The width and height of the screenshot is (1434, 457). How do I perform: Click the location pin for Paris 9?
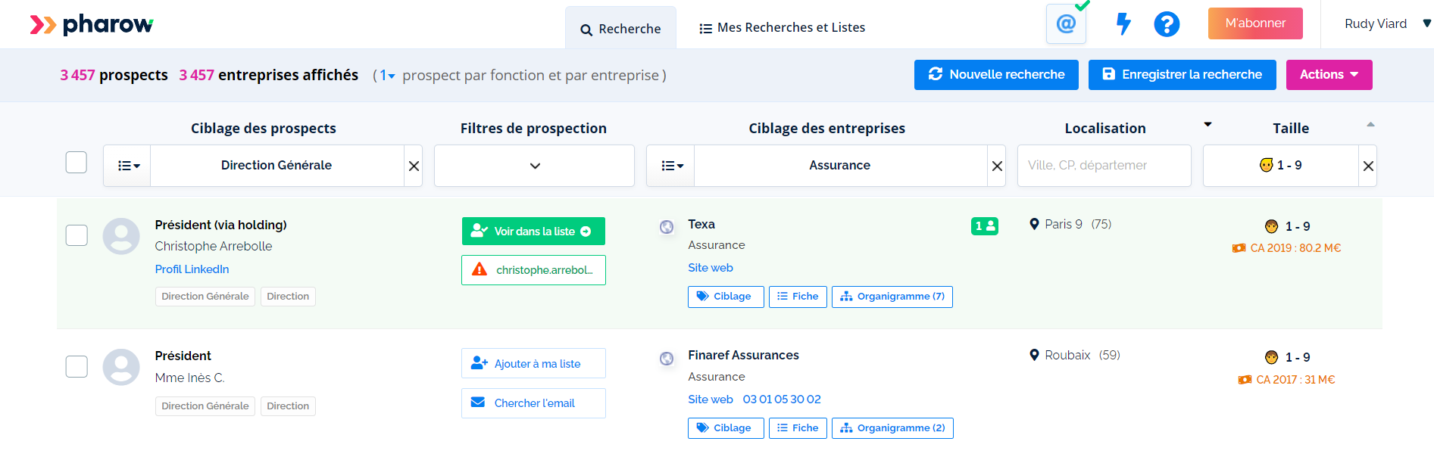[1034, 224]
